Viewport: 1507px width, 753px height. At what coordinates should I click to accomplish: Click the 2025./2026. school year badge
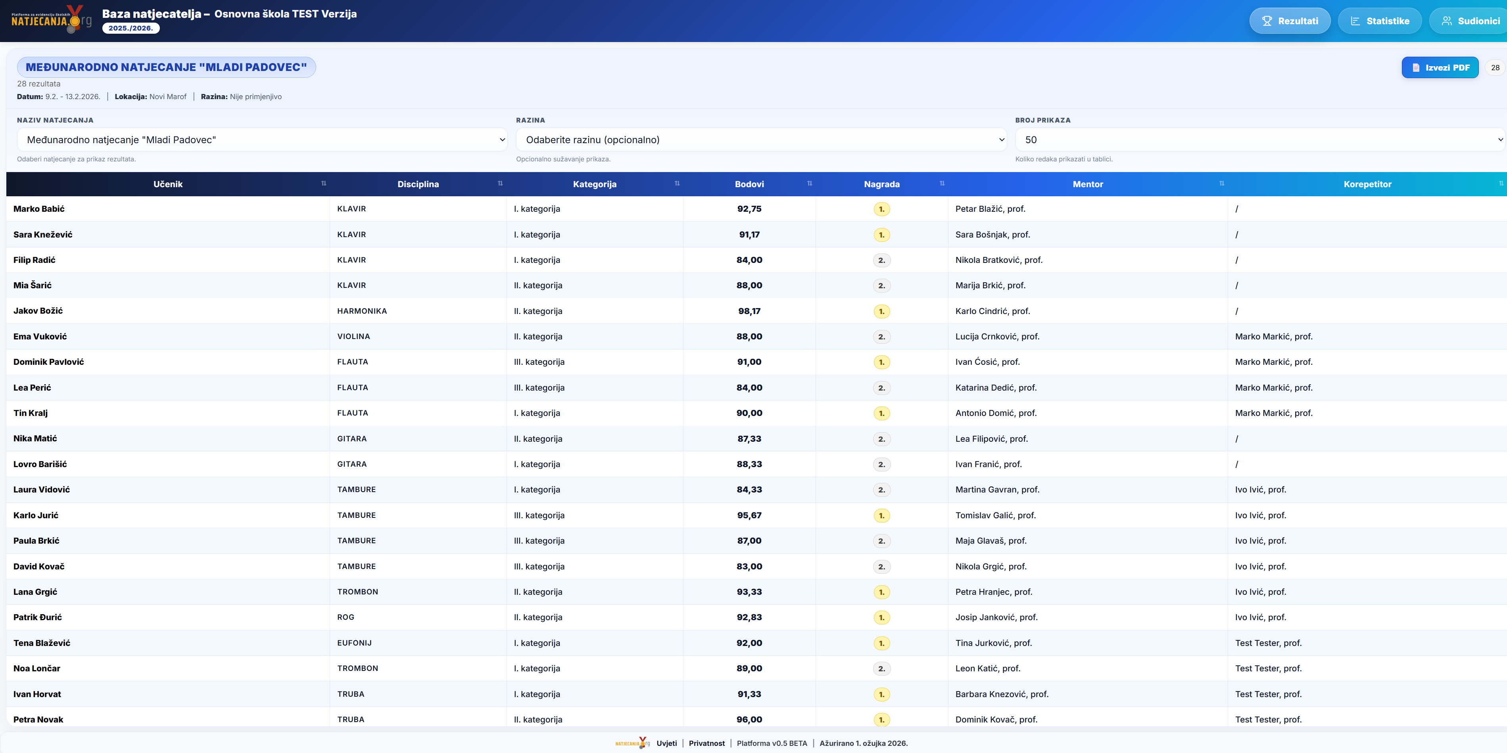pyautogui.click(x=131, y=28)
